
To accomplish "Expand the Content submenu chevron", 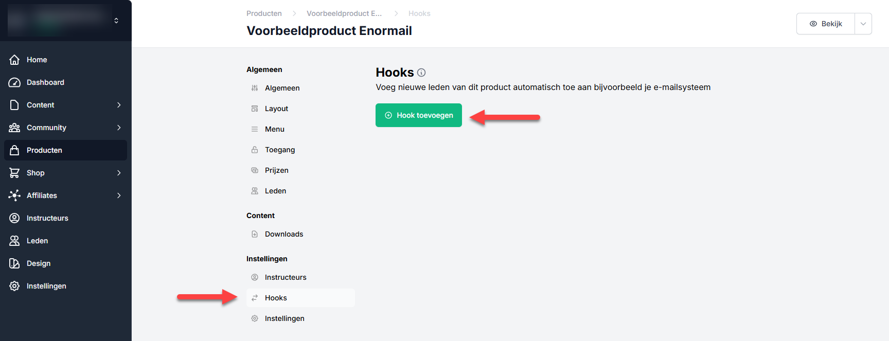I will (119, 105).
